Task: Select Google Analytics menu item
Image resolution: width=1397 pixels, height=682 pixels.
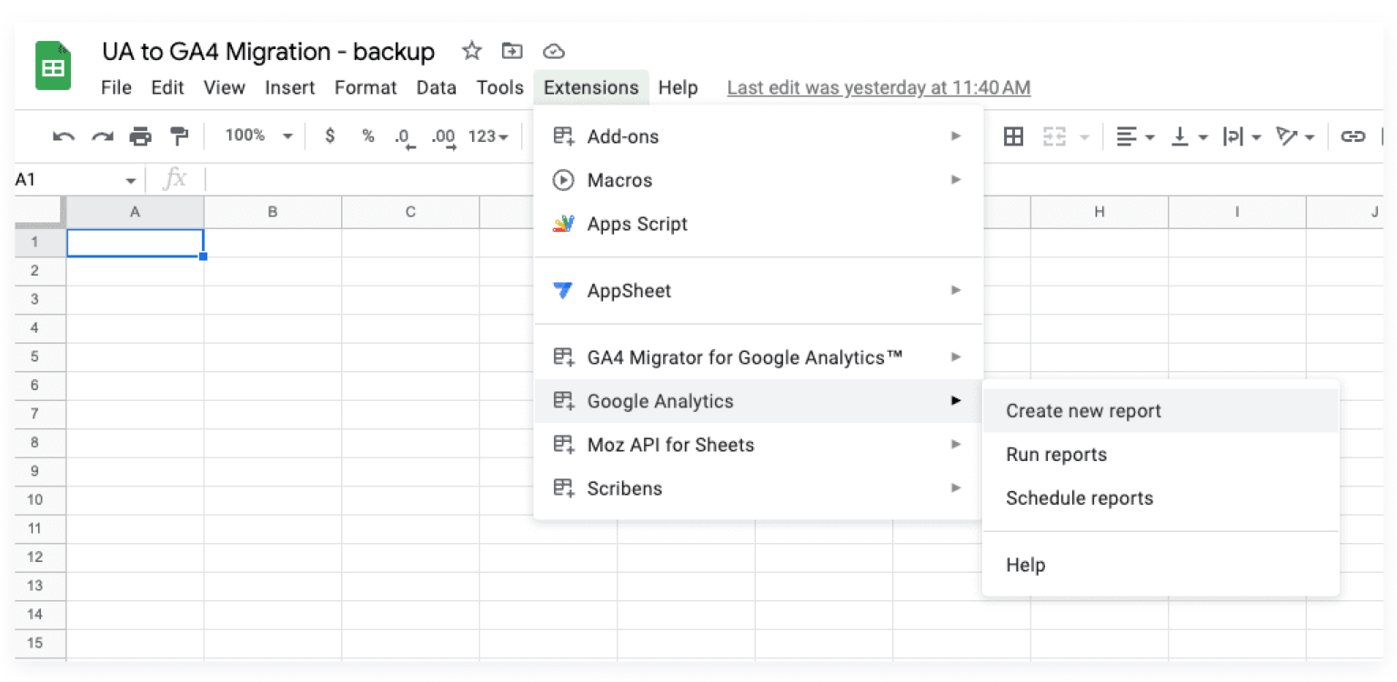Action: 758,401
